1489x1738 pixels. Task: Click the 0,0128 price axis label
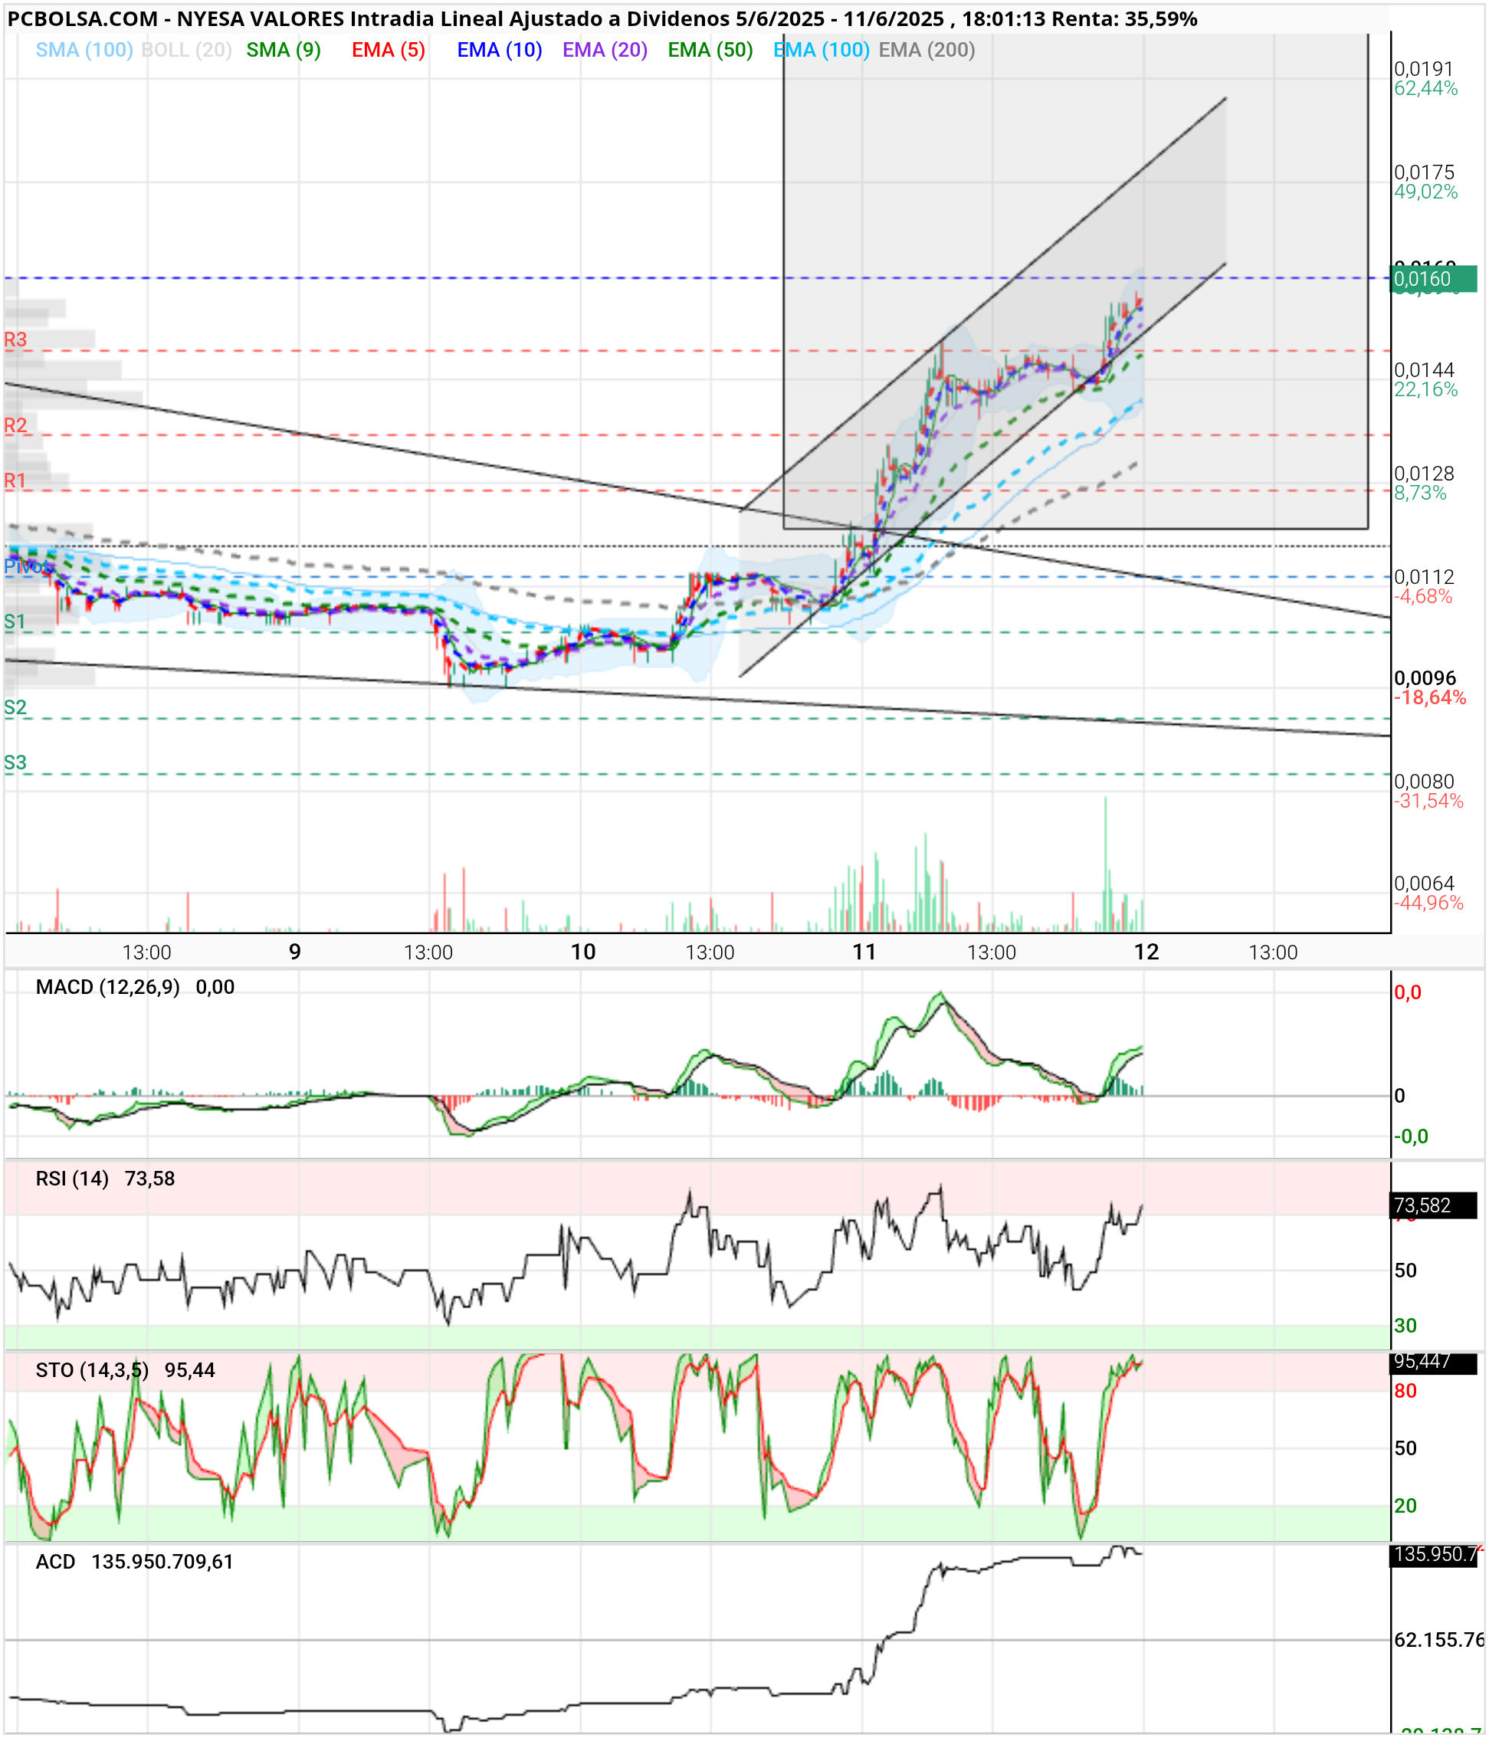point(1424,473)
